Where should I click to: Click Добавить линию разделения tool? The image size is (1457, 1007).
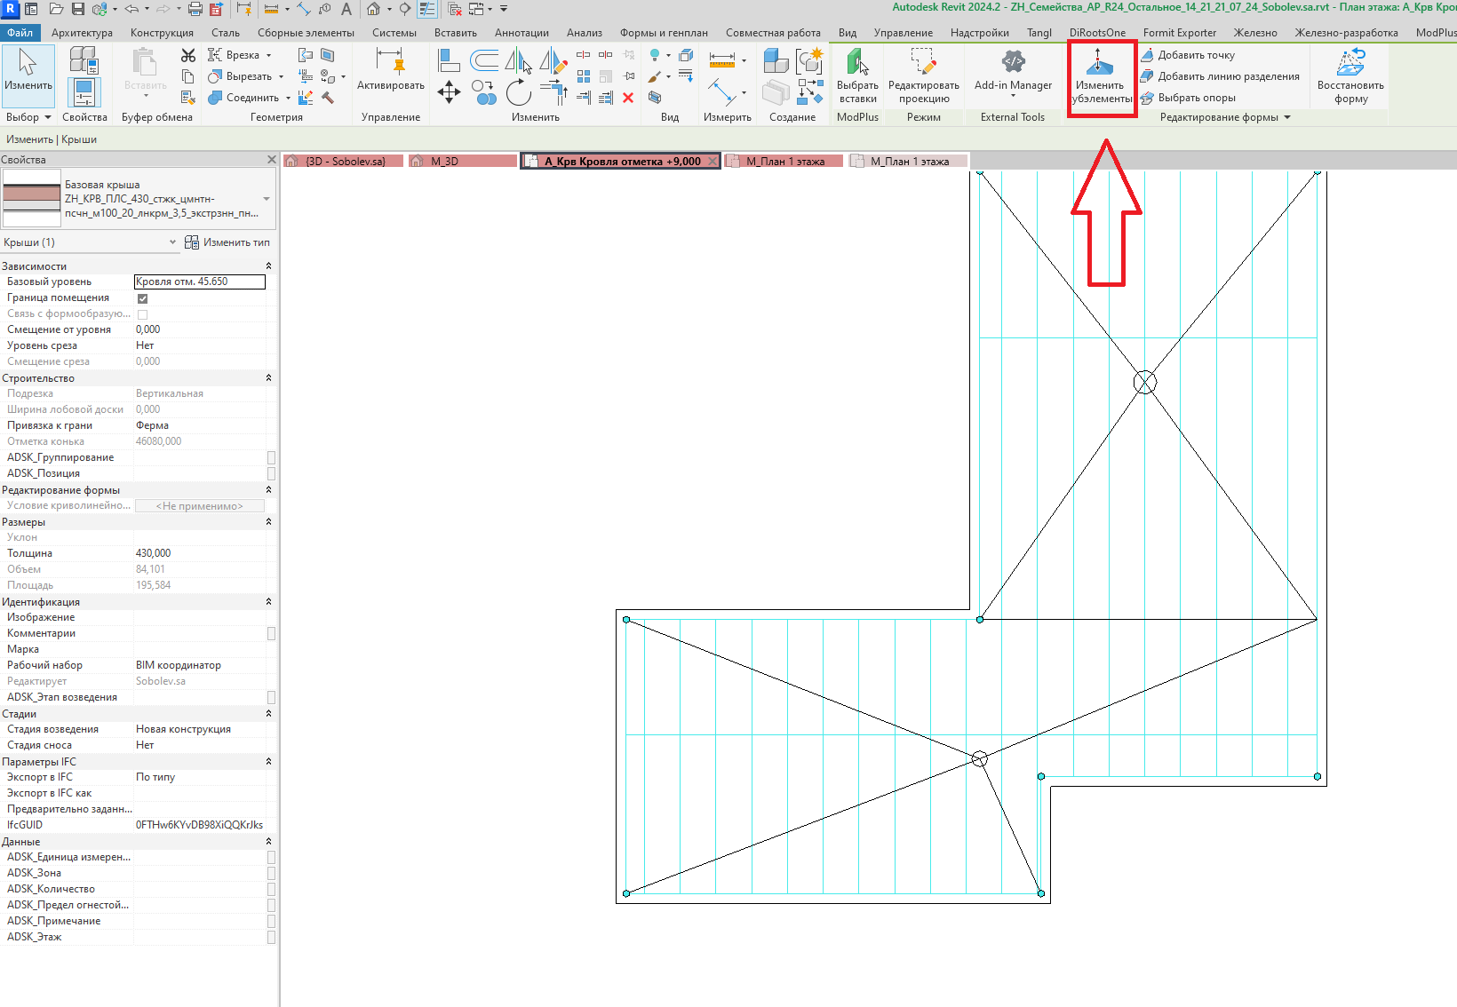point(1220,76)
